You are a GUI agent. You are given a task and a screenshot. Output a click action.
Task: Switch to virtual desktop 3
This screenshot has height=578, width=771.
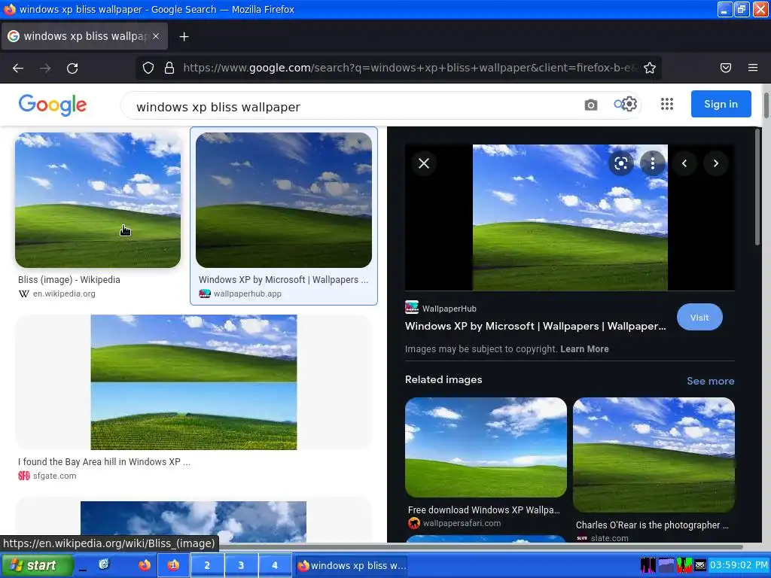pos(241,565)
